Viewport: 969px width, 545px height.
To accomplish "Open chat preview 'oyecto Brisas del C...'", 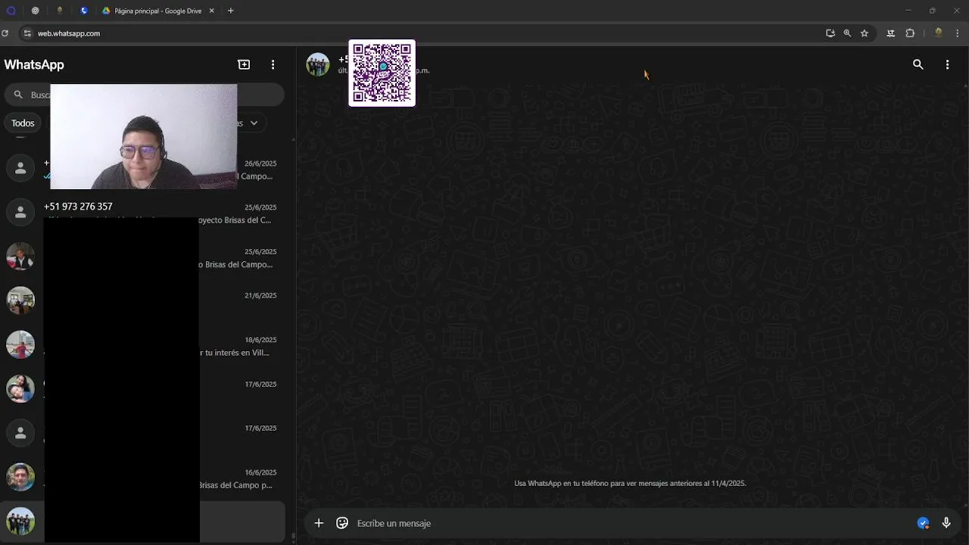I will point(235,220).
